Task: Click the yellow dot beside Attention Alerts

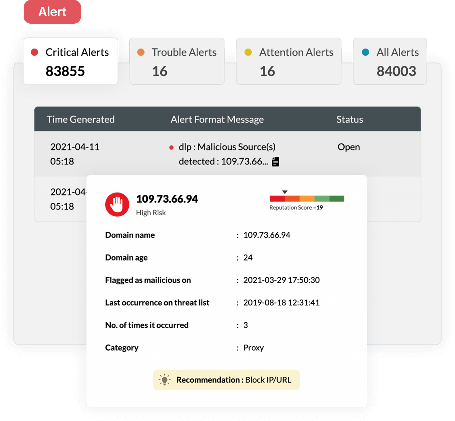Action: click(x=248, y=52)
